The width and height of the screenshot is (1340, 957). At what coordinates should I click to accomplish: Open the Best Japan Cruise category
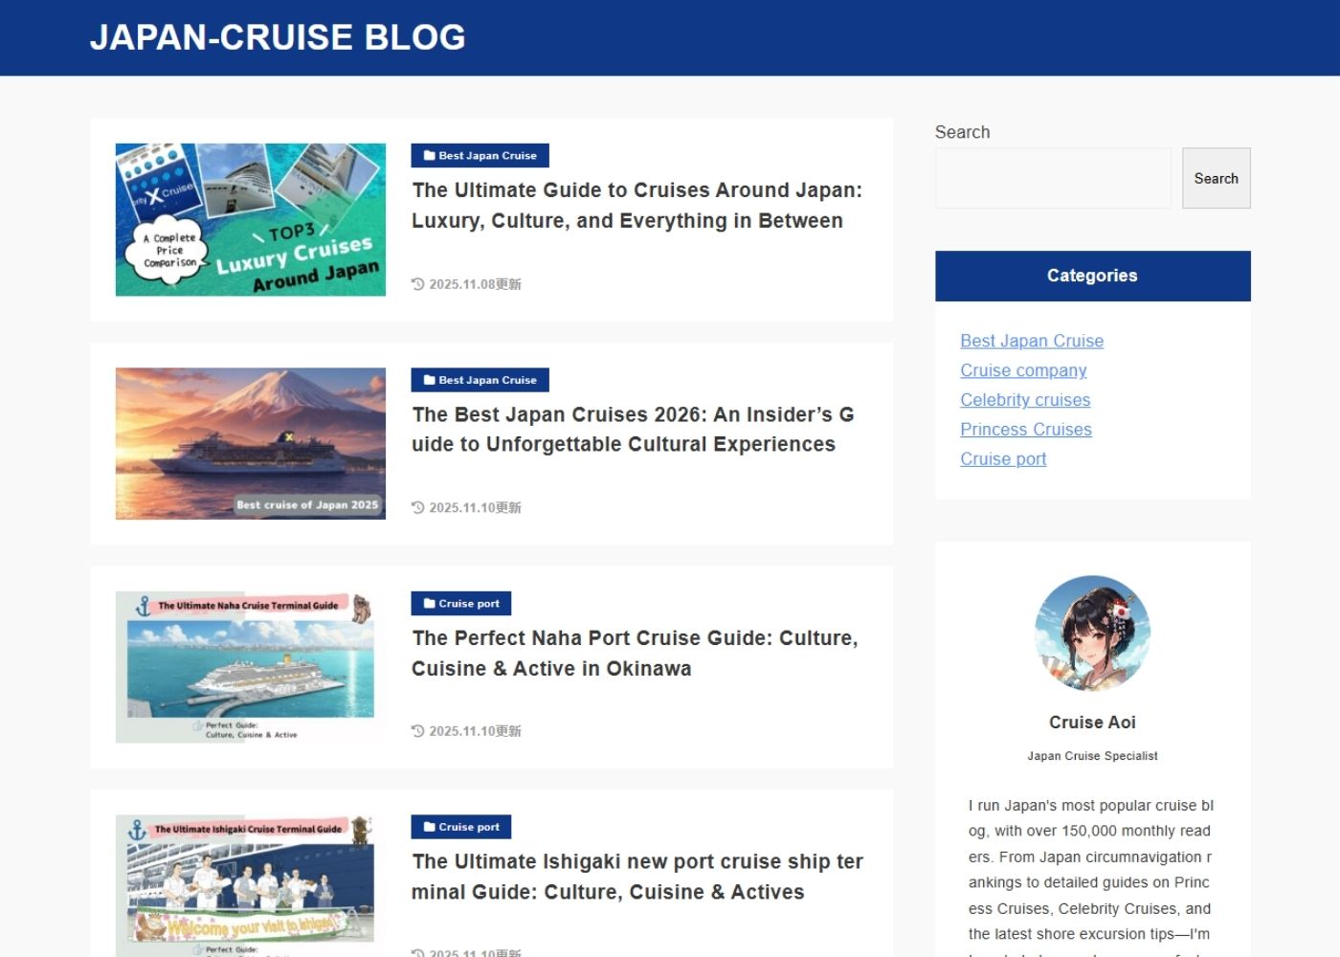click(1032, 341)
